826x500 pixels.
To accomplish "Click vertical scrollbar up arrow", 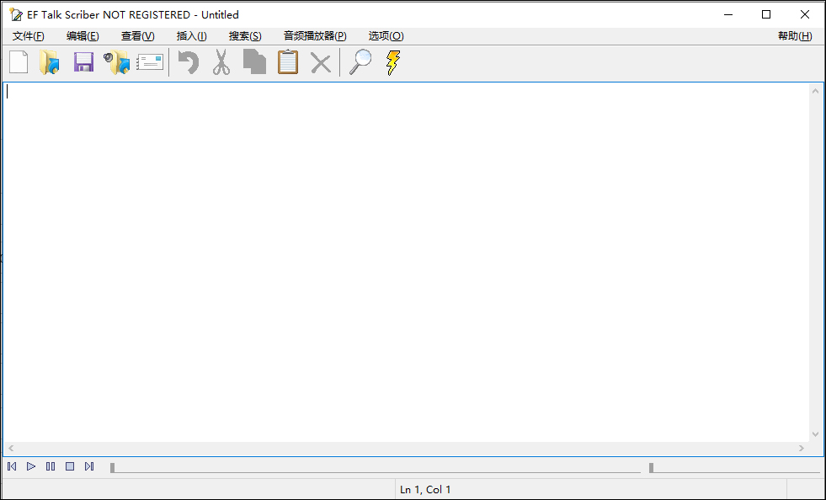I will (x=815, y=91).
